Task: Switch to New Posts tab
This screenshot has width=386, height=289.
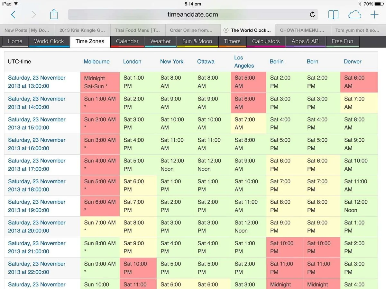Action: (x=27, y=30)
